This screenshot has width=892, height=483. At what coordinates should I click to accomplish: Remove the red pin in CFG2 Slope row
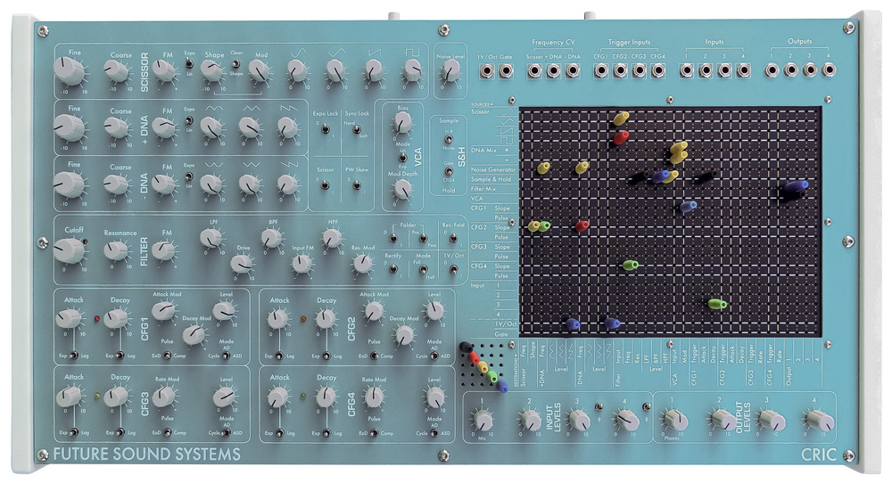pos(582,226)
